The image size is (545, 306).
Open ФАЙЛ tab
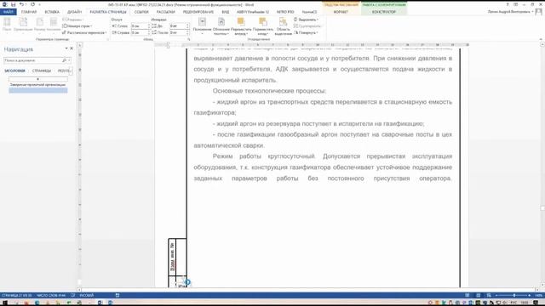pos(8,12)
